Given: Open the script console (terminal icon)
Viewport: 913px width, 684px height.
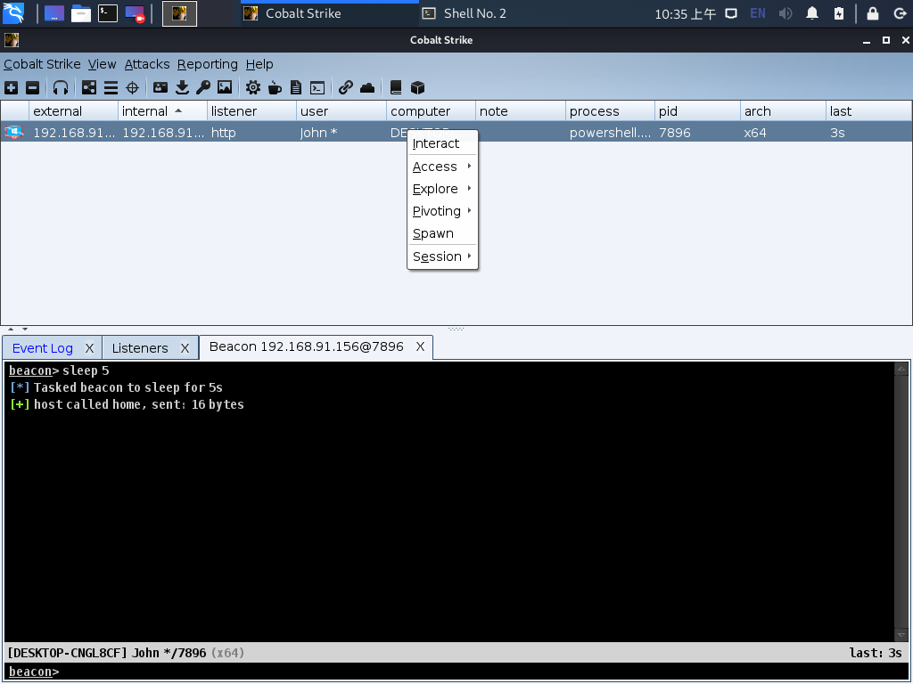Looking at the screenshot, I should coord(317,87).
